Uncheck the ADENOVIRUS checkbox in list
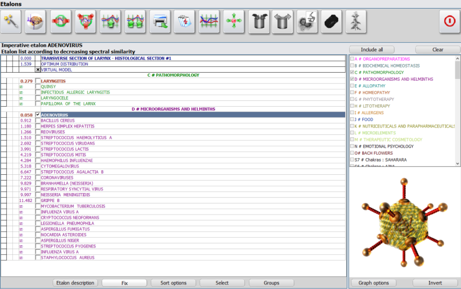 click(x=38, y=115)
